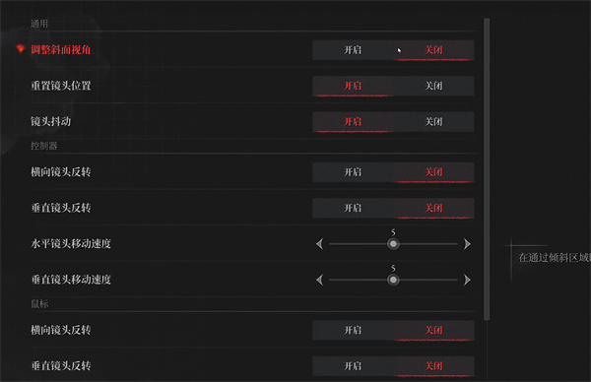Turn on mouse 横向镜头反转 option
This screenshot has height=382, width=591.
[353, 331]
